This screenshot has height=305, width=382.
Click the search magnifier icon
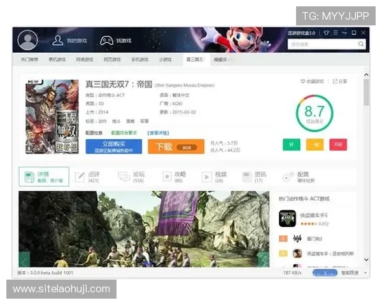coord(361,44)
